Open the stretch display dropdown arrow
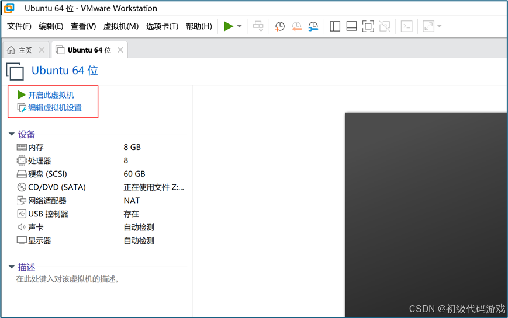This screenshot has height=318, width=508. point(440,26)
